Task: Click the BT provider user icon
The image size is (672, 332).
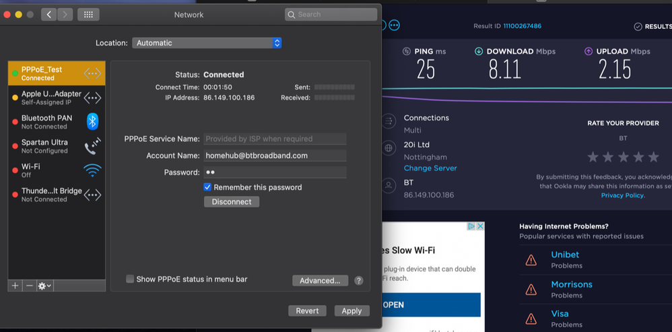Action: coord(389,185)
